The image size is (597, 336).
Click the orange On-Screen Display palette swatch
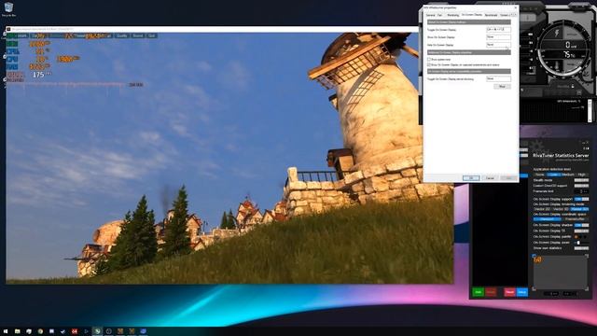point(576,236)
